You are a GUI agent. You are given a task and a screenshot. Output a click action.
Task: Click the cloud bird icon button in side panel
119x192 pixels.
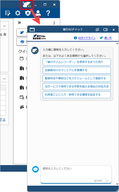pyautogui.click(x=22, y=32)
